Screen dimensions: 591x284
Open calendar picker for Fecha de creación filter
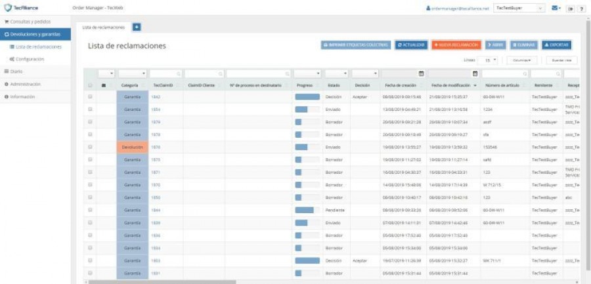(422, 74)
